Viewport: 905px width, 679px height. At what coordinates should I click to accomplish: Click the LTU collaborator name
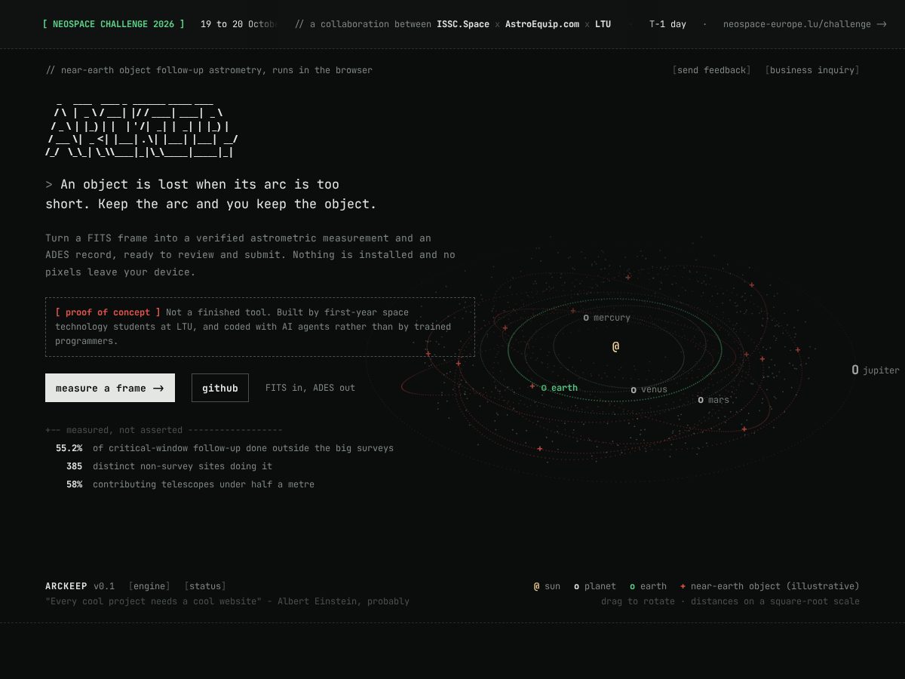(603, 24)
